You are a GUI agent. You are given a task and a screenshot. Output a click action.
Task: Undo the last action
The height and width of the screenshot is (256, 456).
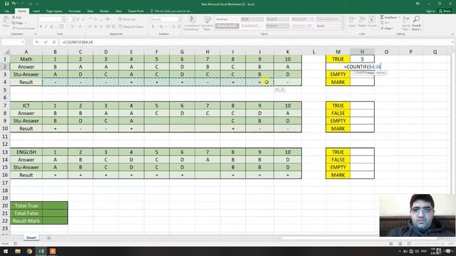click(x=14, y=4)
